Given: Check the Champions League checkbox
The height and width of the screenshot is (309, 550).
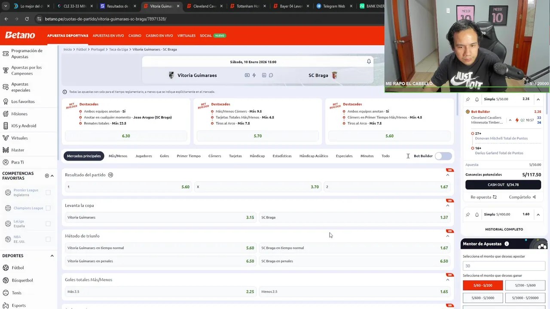Looking at the screenshot, I should click(x=48, y=208).
